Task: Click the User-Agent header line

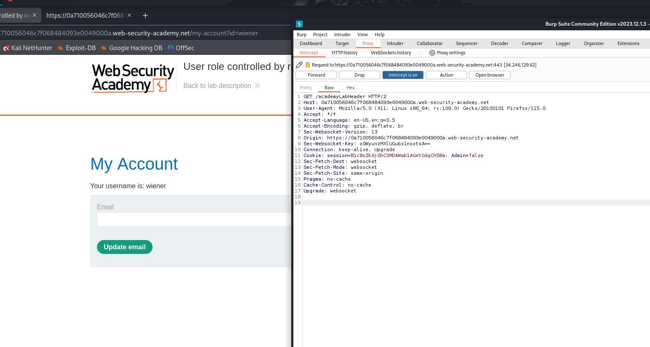Action: pos(424,108)
